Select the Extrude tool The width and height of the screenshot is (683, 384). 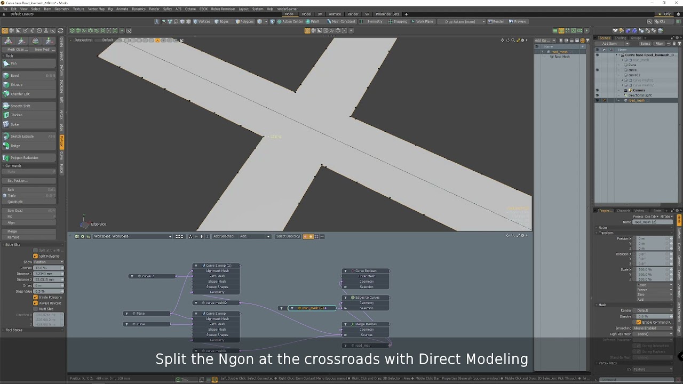point(29,85)
